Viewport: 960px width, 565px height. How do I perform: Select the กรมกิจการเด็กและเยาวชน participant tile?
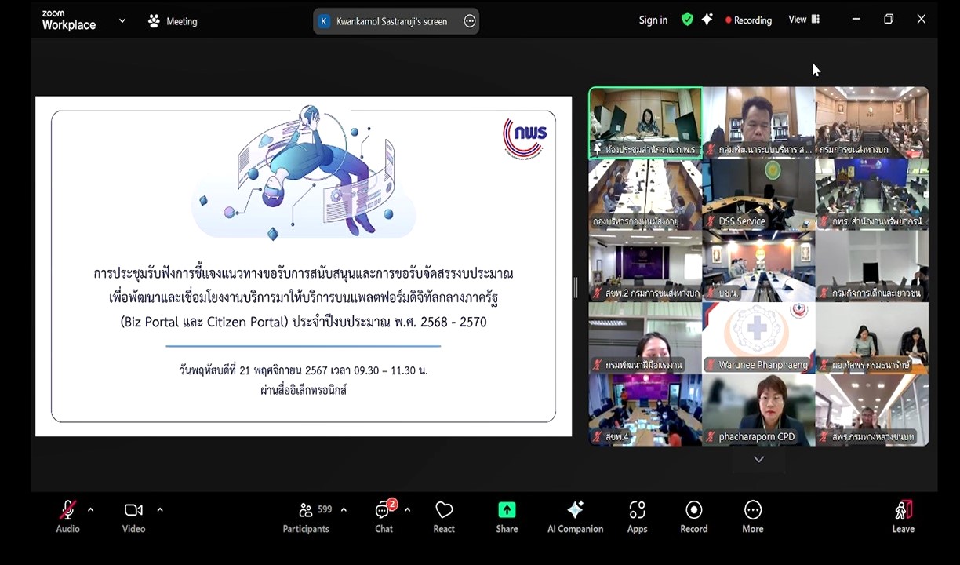click(872, 266)
